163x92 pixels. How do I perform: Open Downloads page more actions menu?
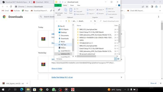click(x=159, y=17)
